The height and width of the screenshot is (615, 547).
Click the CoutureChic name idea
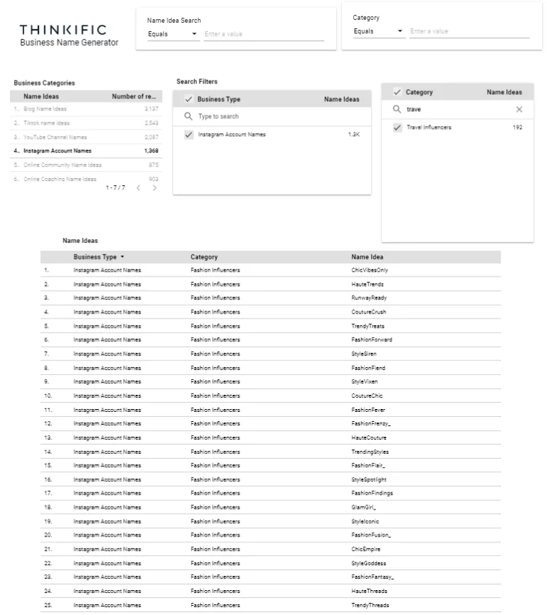(x=367, y=396)
